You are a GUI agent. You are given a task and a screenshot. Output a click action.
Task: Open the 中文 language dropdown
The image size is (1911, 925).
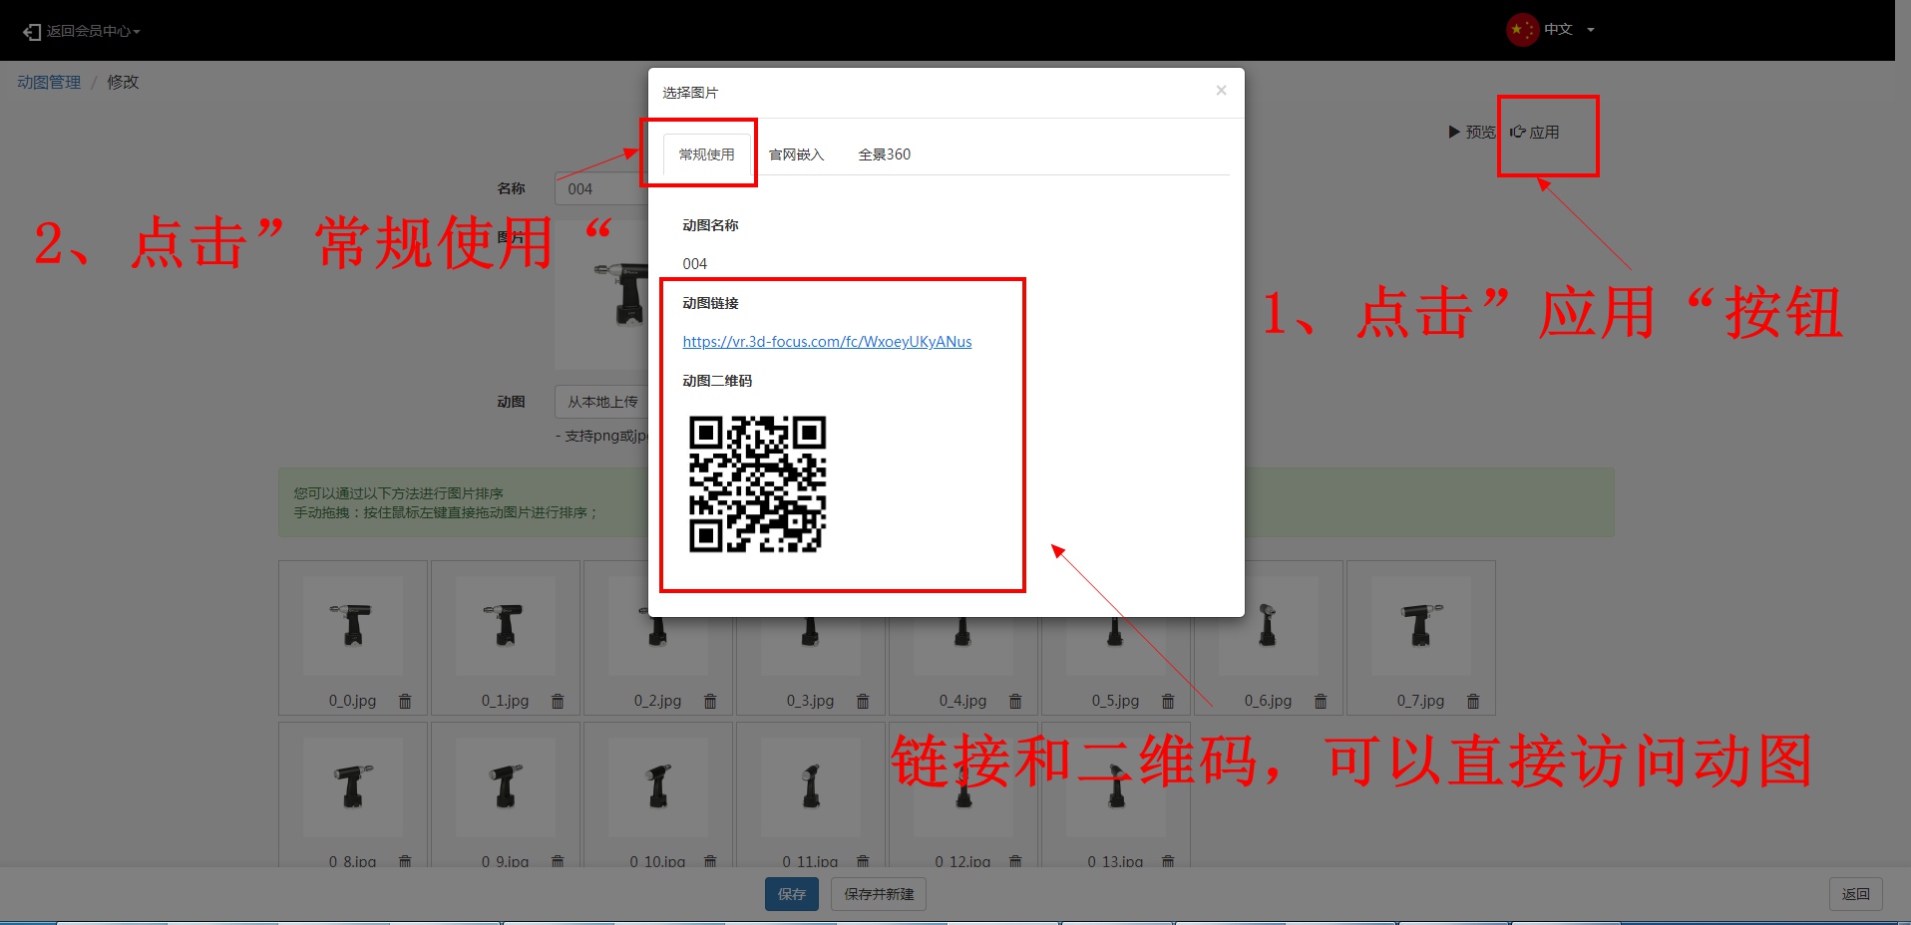pos(1568,30)
